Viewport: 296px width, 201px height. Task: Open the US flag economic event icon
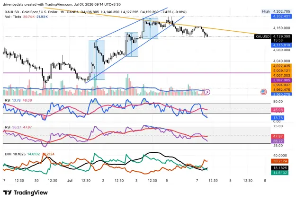click(x=263, y=92)
